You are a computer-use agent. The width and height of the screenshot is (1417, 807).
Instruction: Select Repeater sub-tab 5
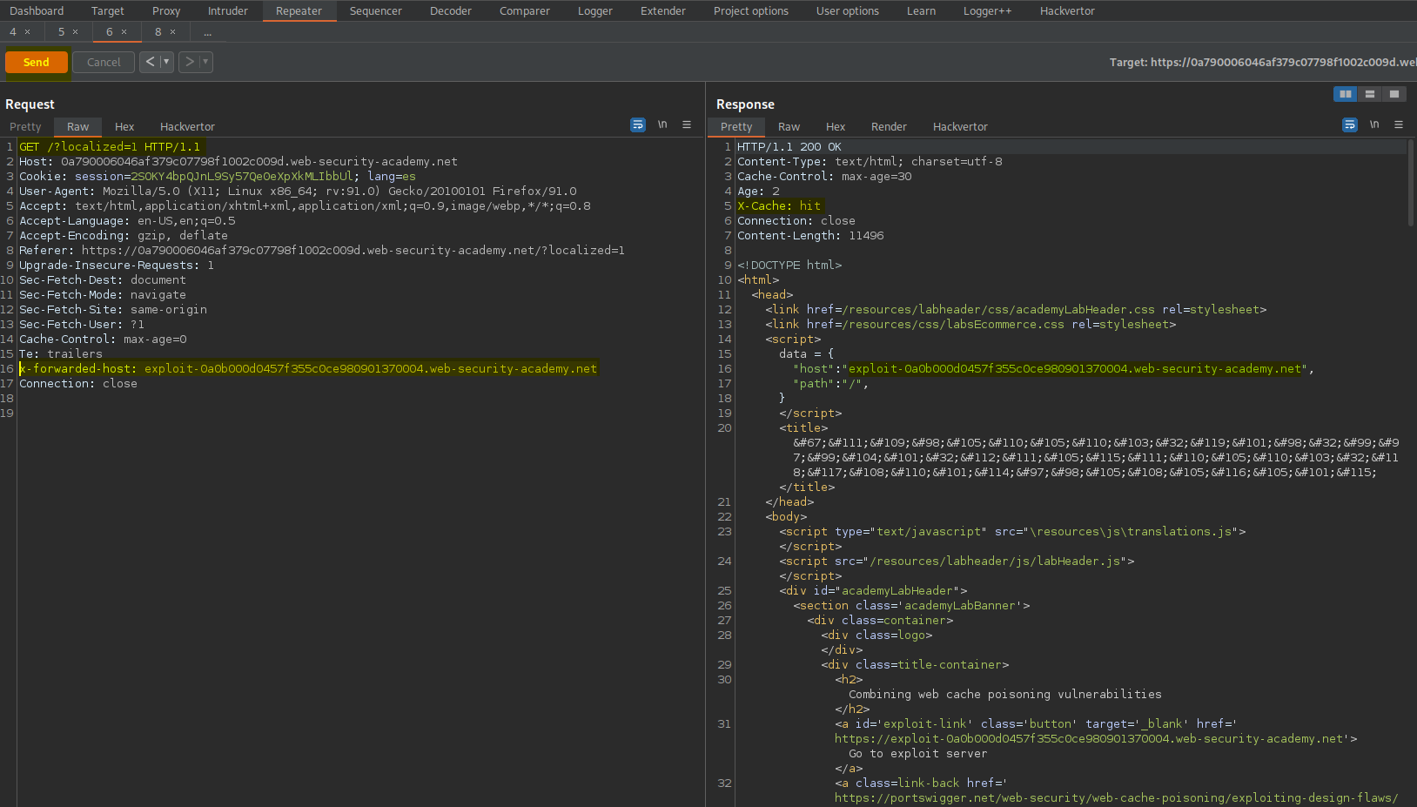(62, 32)
